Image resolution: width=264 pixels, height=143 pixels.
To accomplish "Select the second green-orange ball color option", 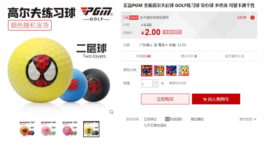I will [159, 71].
